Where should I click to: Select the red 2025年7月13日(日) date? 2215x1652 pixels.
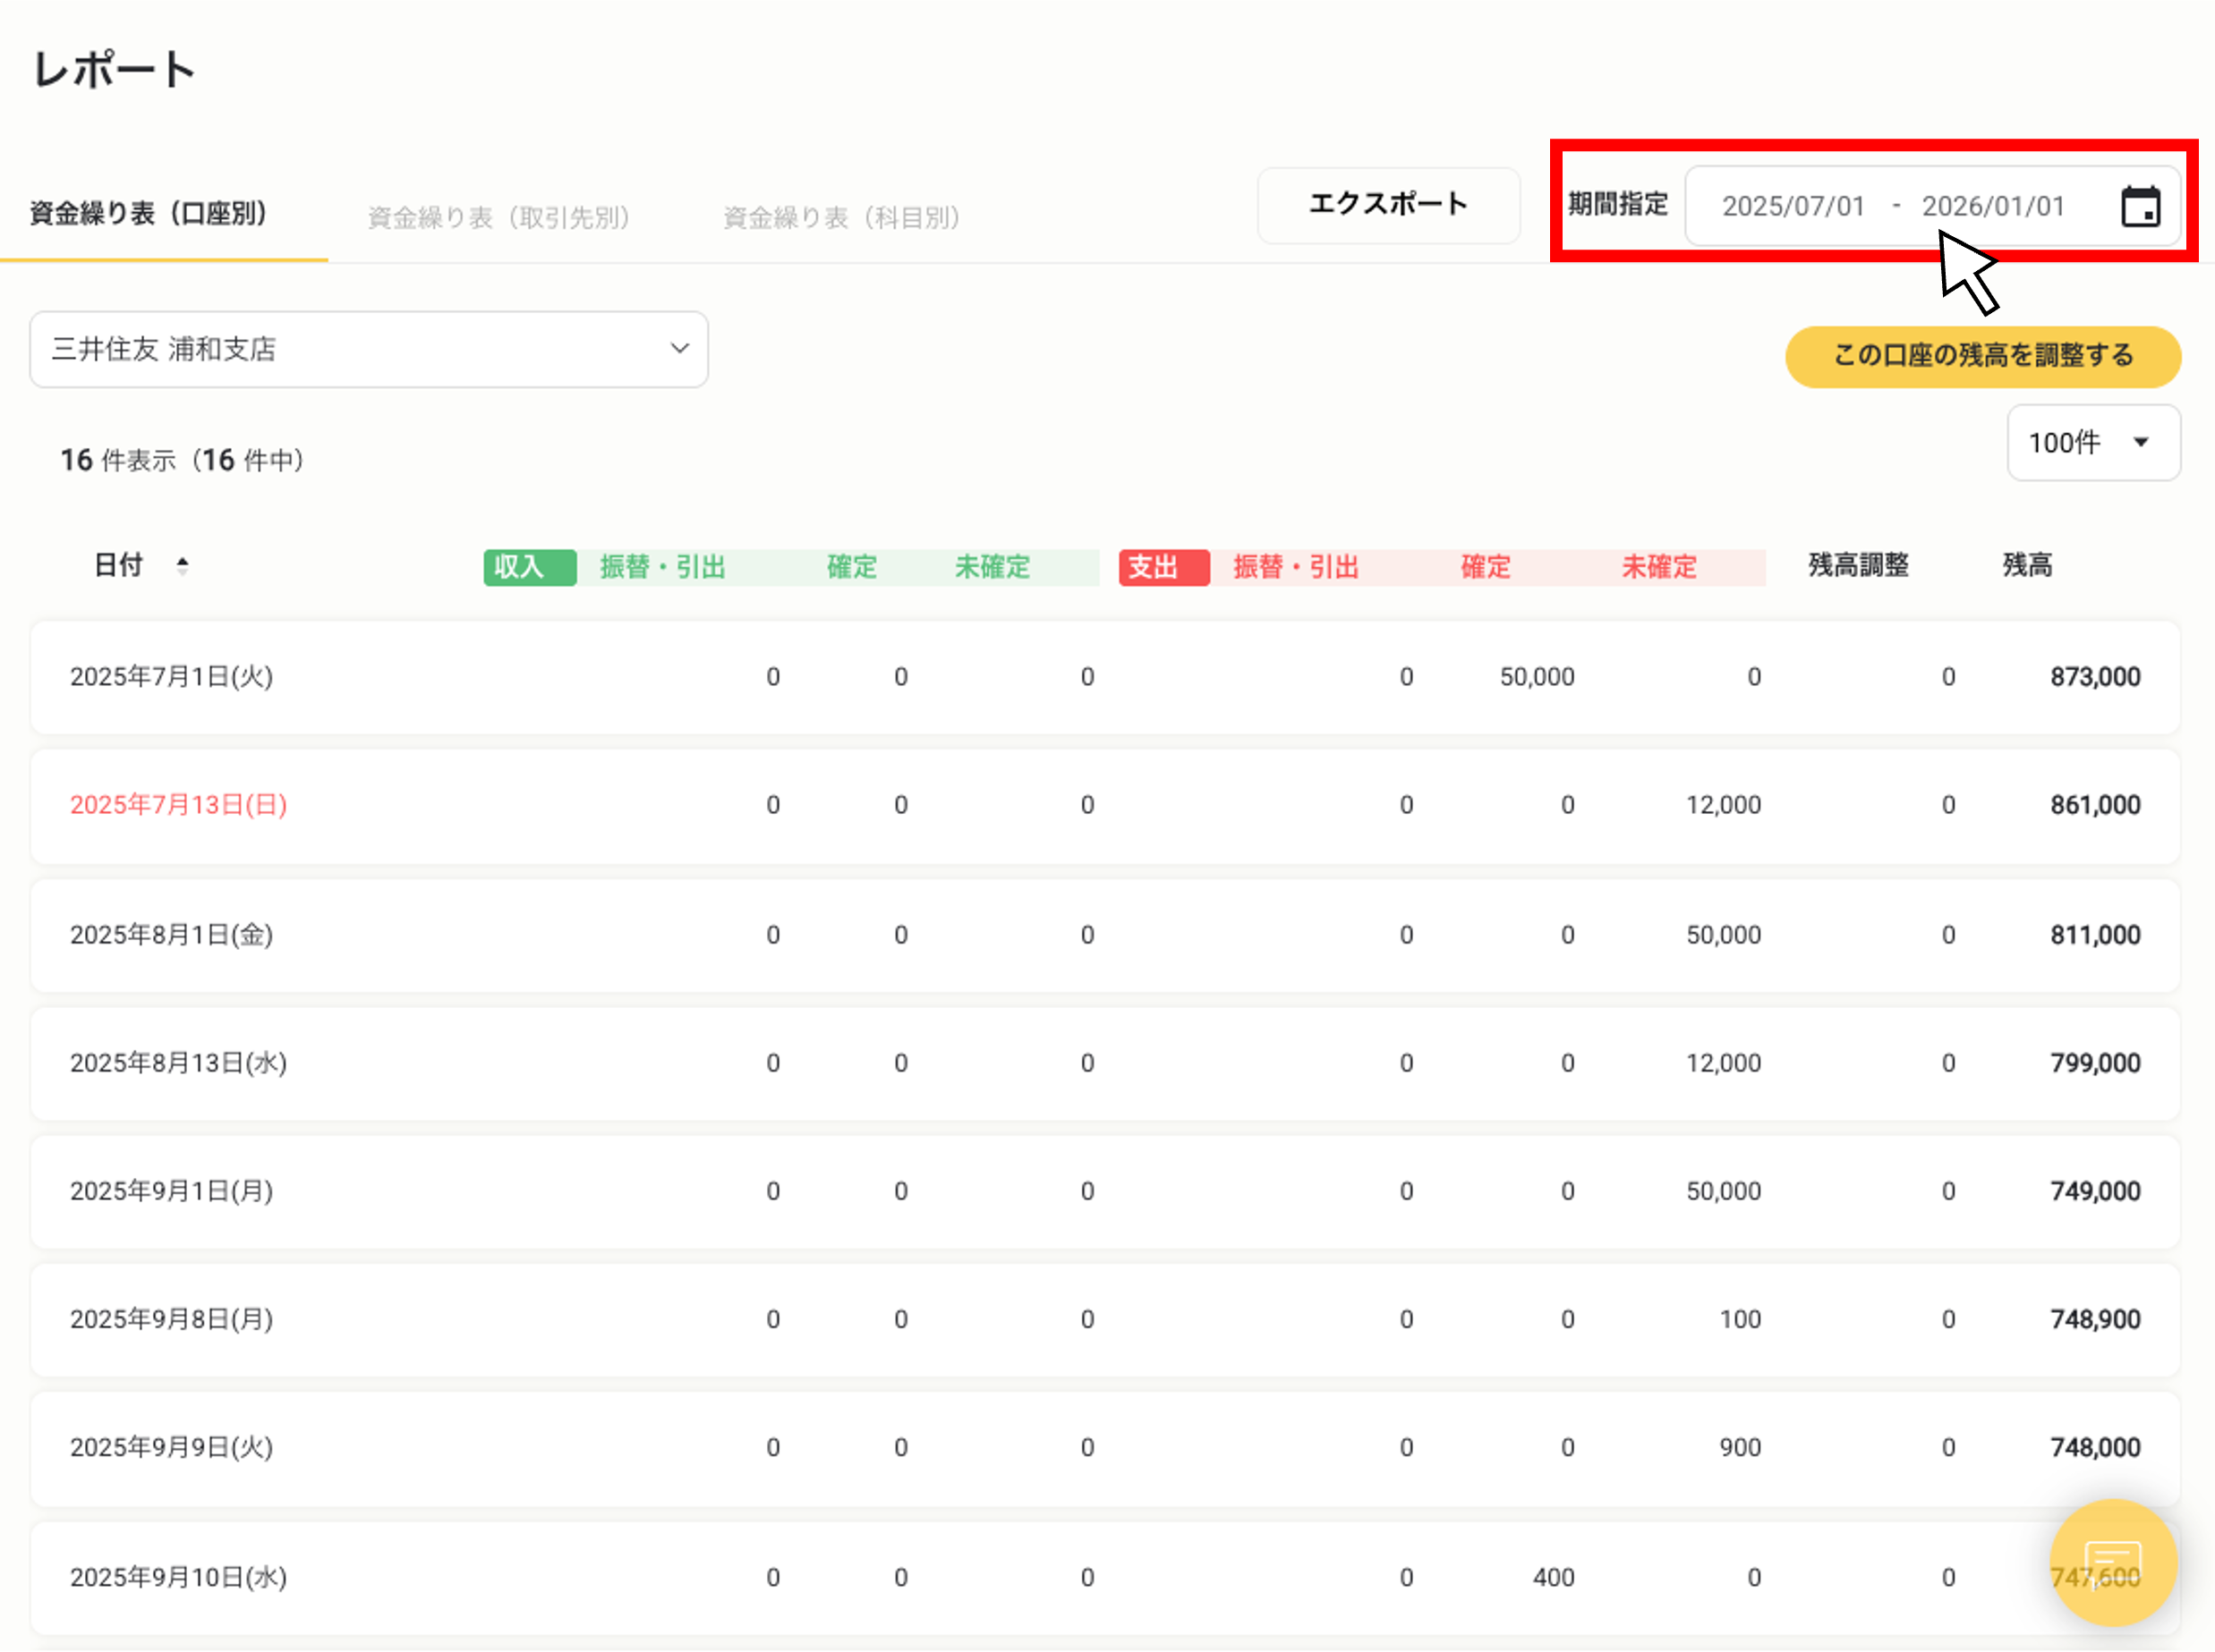179,805
